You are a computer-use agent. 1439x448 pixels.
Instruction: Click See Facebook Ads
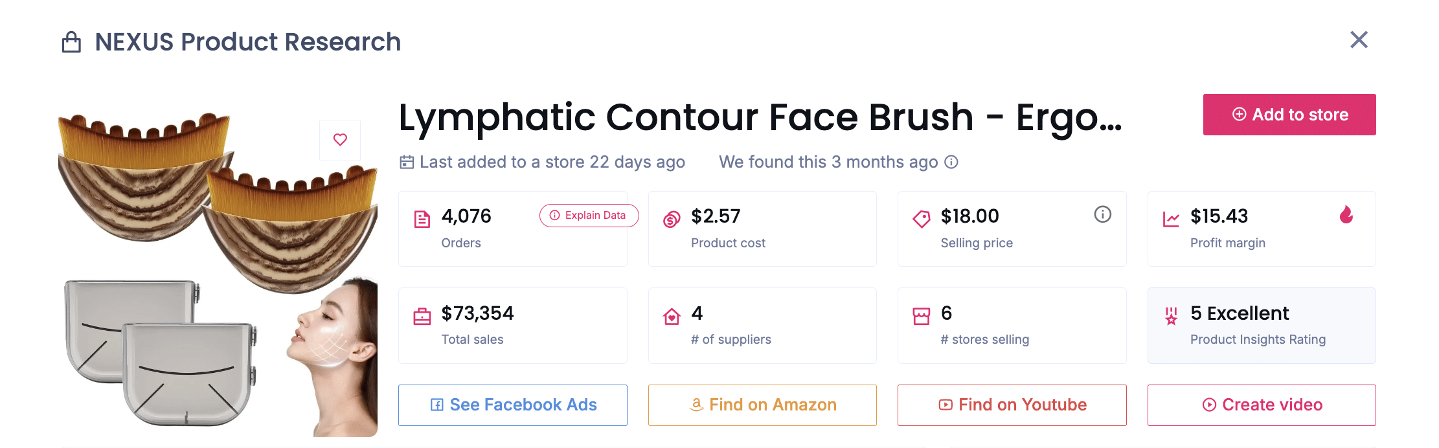(512, 405)
